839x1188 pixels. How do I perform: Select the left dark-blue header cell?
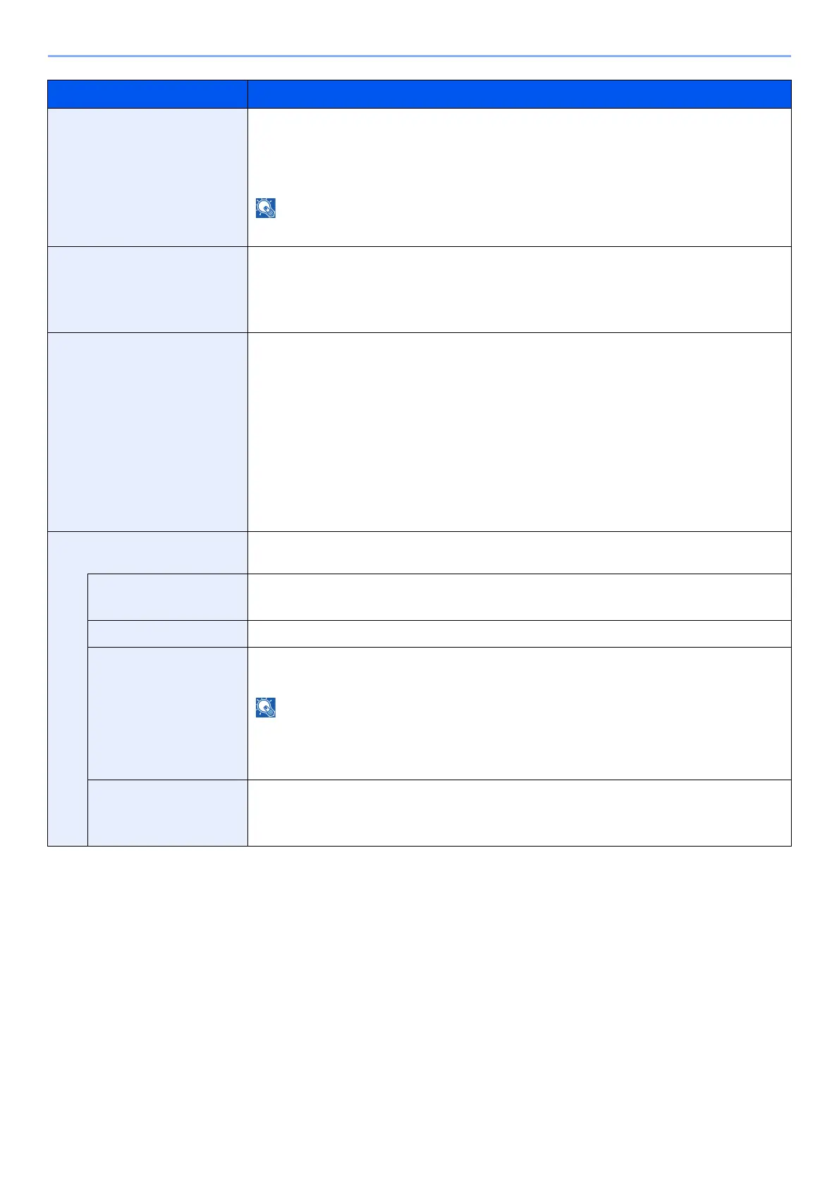click(x=147, y=94)
